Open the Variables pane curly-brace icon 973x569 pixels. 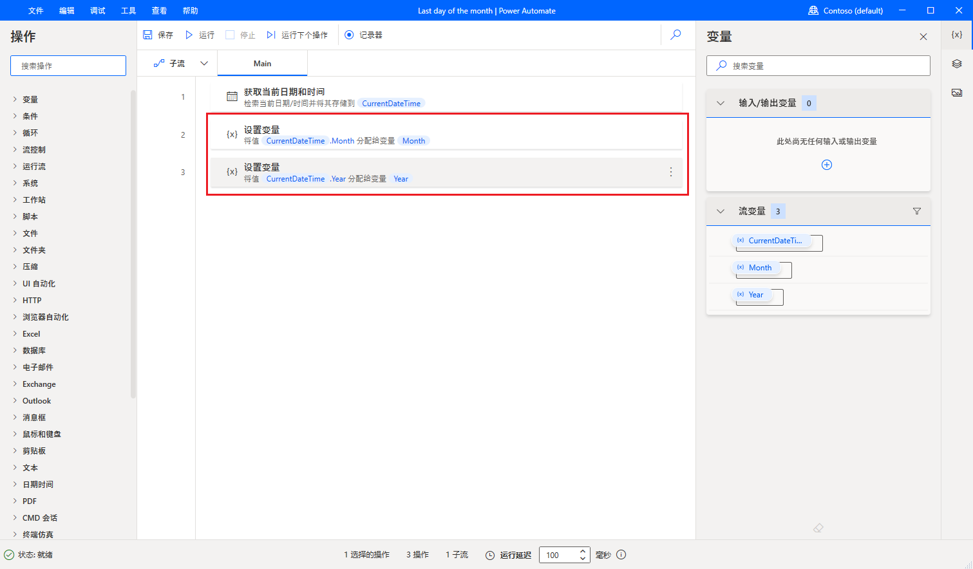[957, 35]
